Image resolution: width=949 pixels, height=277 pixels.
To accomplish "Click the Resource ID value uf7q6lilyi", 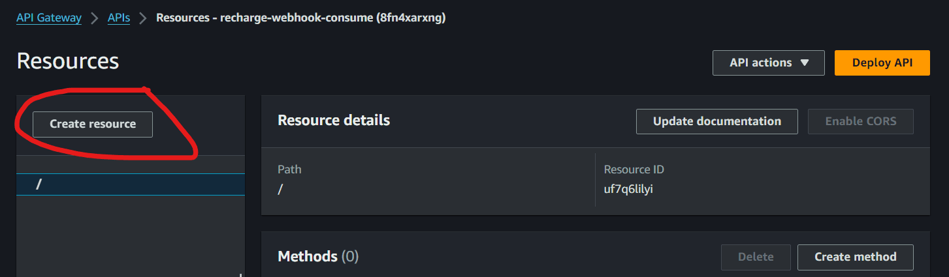I will pos(628,189).
